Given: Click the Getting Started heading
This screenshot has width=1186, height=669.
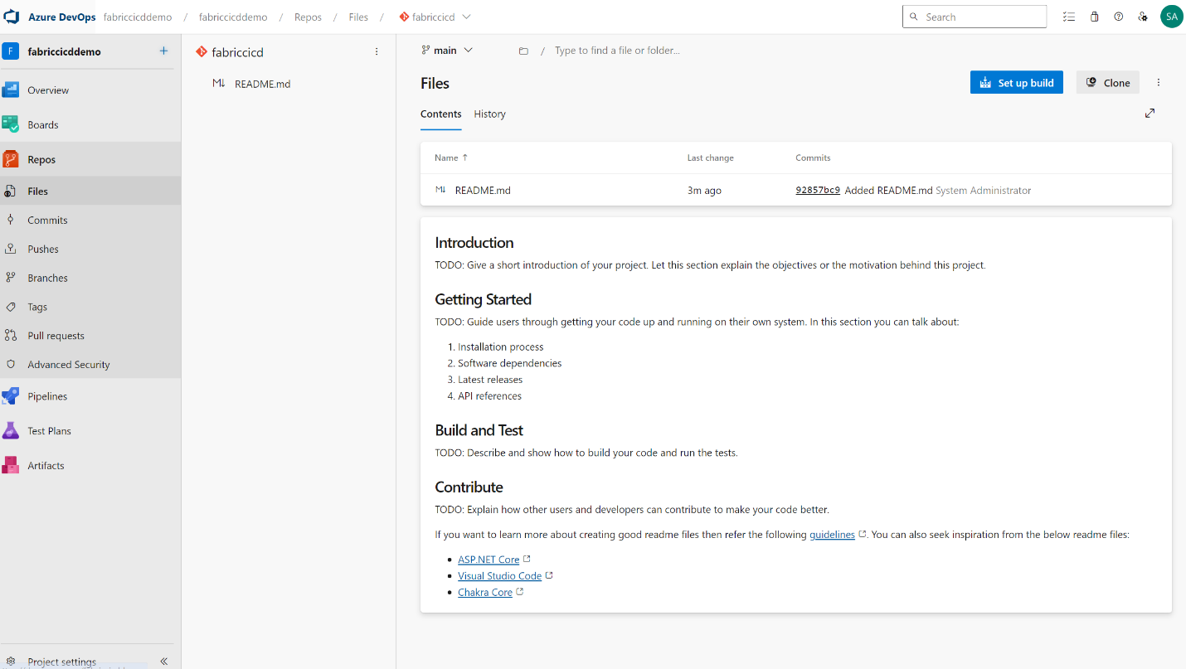Looking at the screenshot, I should (x=484, y=299).
